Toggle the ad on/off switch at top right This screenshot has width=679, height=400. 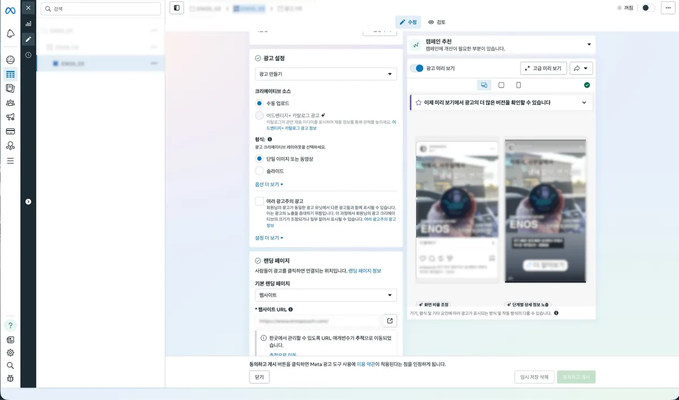point(648,8)
